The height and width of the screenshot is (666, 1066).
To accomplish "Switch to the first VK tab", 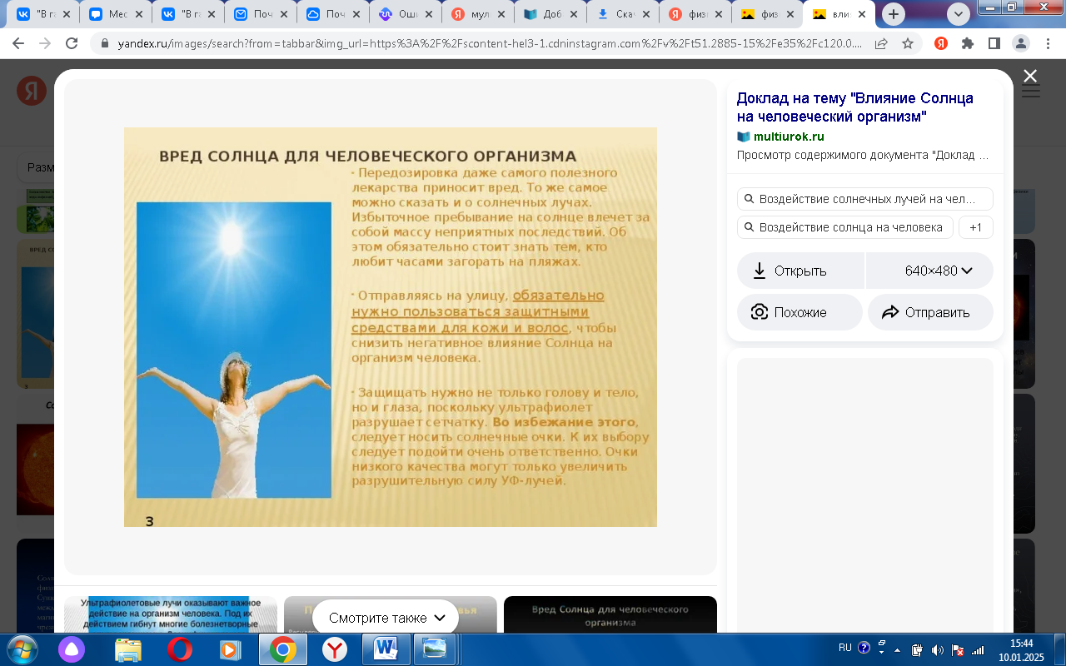I will (x=45, y=14).
